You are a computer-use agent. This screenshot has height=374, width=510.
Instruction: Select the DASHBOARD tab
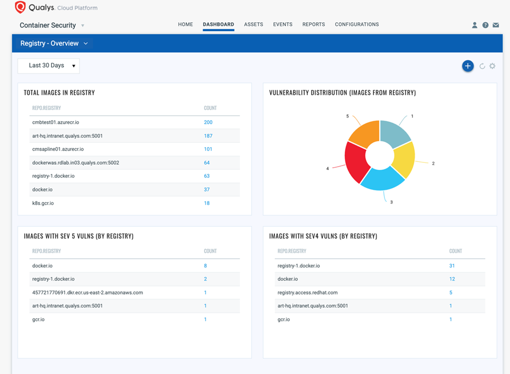[218, 24]
